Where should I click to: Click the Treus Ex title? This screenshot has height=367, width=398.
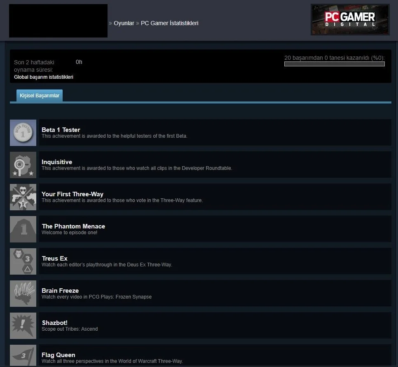point(54,258)
